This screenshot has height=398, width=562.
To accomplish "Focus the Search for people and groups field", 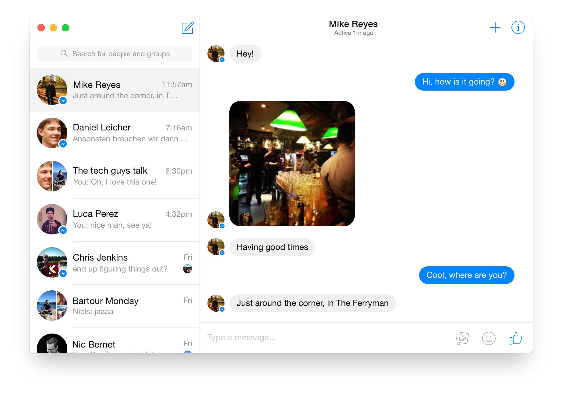I will 115,54.
